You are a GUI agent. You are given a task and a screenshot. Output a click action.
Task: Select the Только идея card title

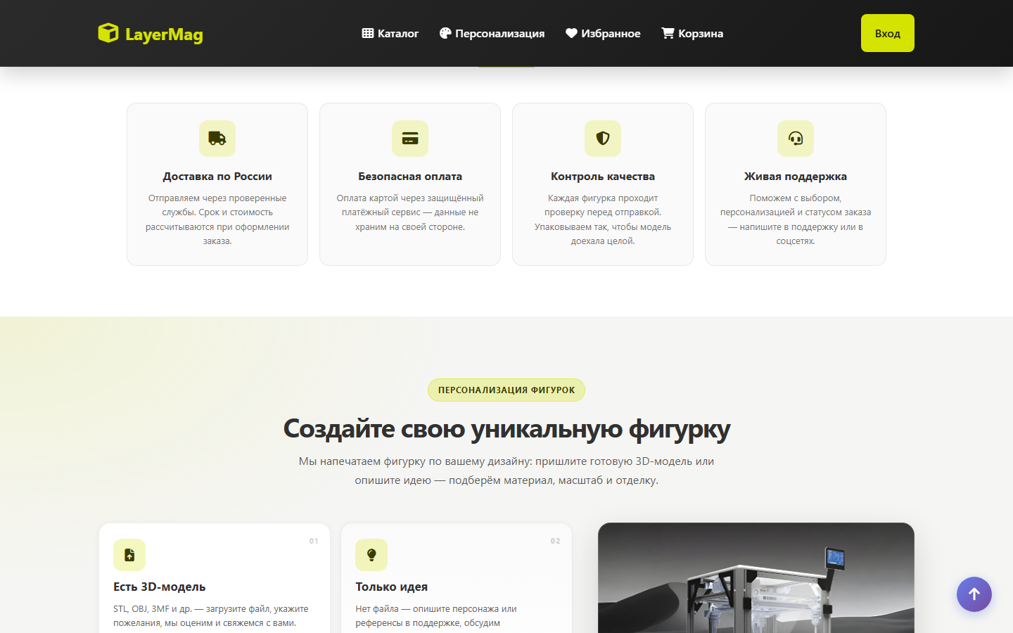[x=392, y=587]
